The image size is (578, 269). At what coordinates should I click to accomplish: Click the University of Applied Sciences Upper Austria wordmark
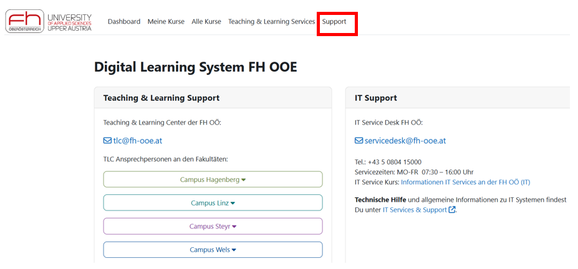pos(69,22)
